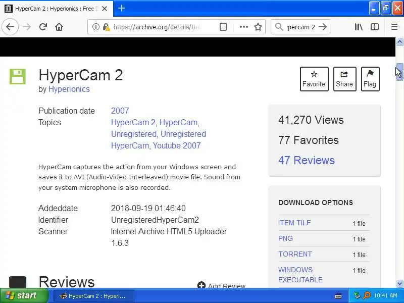
Task: Click the forward navigation arrow
Action: pyautogui.click(x=27, y=27)
